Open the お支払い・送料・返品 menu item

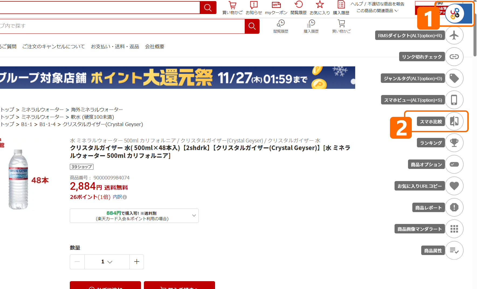tap(115, 47)
